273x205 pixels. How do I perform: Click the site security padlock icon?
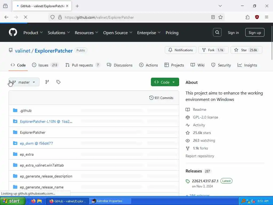[x=60, y=17]
